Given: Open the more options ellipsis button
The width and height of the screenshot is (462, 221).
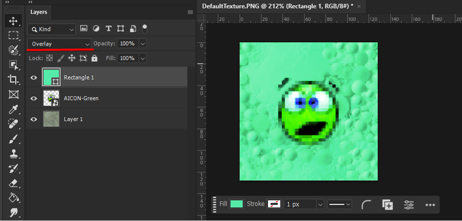Looking at the screenshot, I should pos(430,204).
